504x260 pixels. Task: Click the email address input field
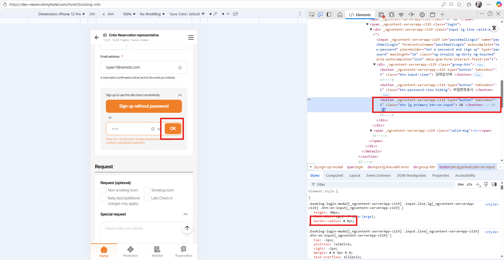coord(144,67)
